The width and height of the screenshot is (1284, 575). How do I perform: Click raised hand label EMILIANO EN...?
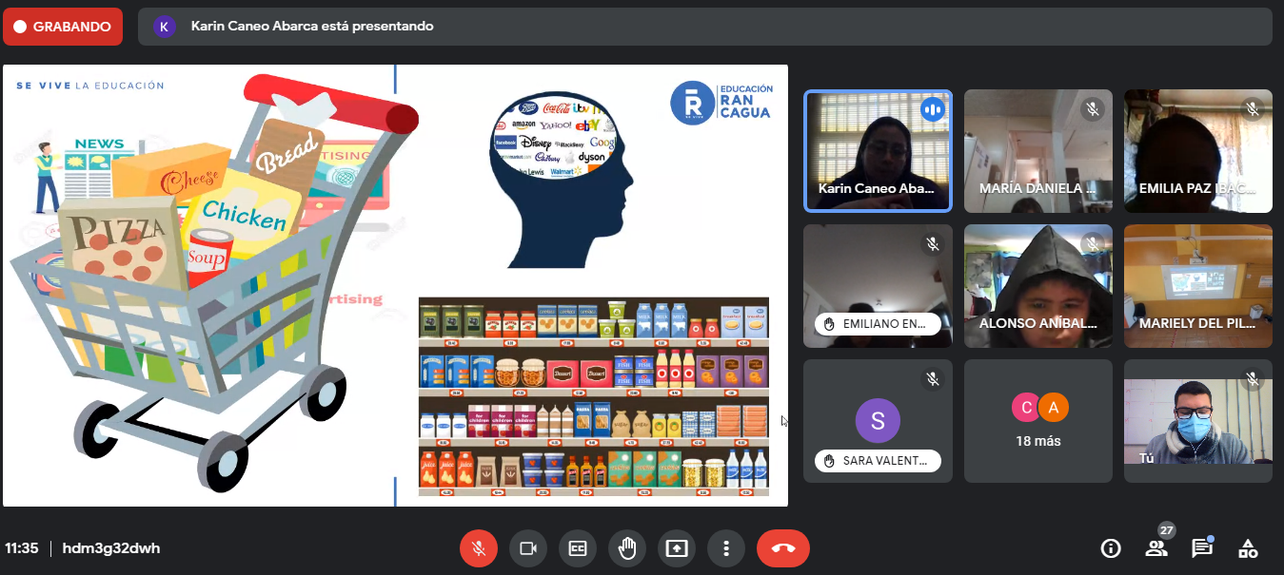(878, 324)
